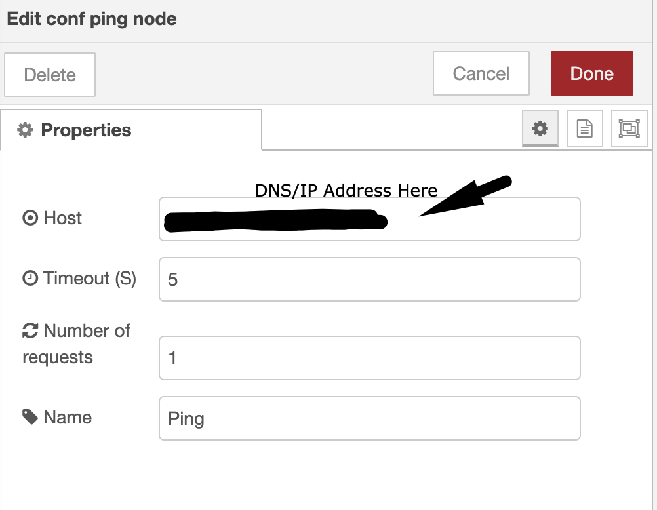Image resolution: width=657 pixels, height=510 pixels.
Task: Click the clock icon beside Timeout
Action: pyautogui.click(x=30, y=278)
